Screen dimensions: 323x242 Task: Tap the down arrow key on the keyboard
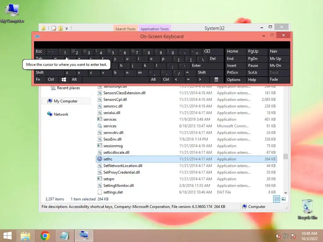click(x=188, y=79)
